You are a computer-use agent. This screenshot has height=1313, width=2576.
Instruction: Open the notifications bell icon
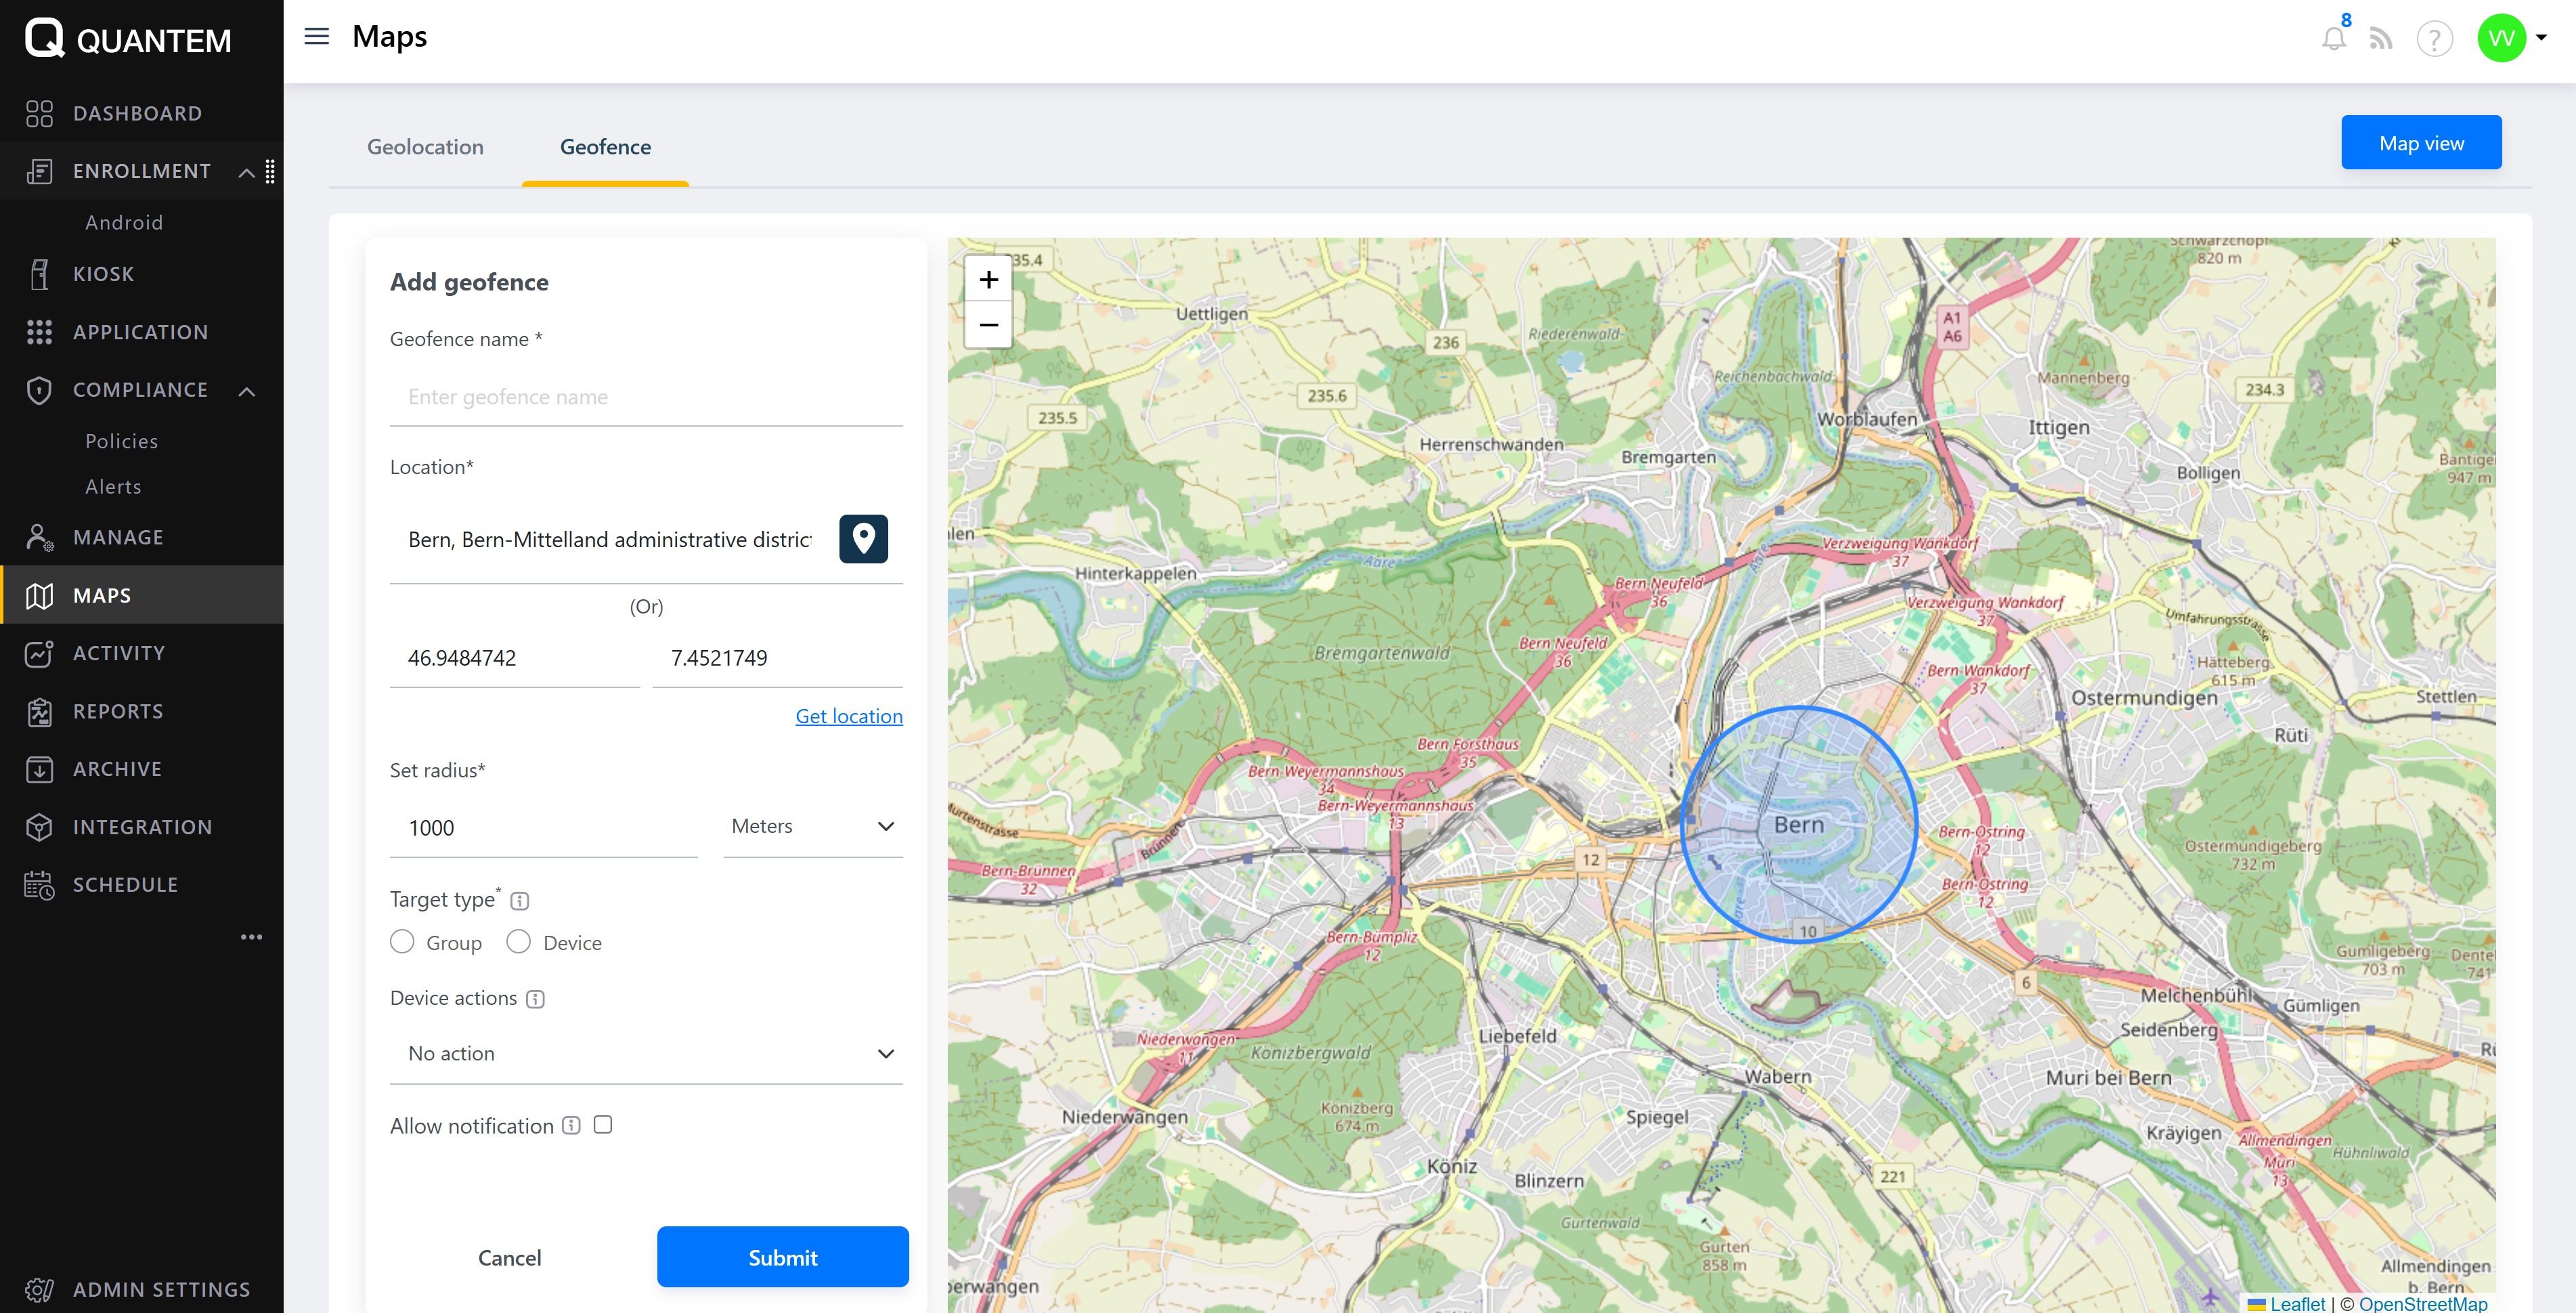[x=2333, y=39]
